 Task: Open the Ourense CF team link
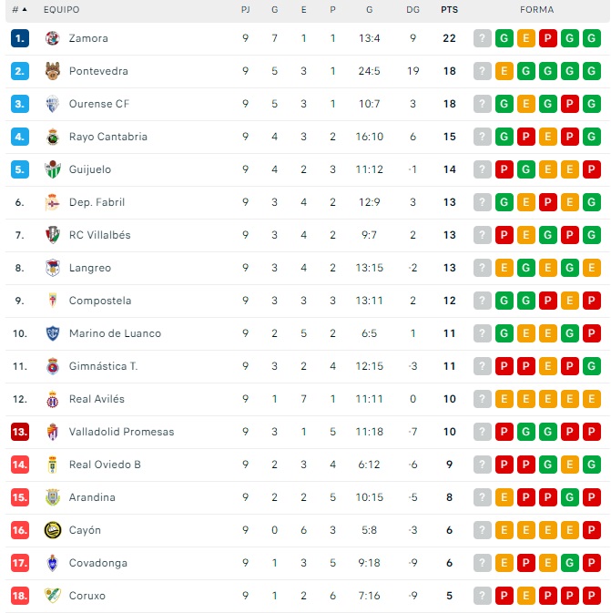click(98, 104)
